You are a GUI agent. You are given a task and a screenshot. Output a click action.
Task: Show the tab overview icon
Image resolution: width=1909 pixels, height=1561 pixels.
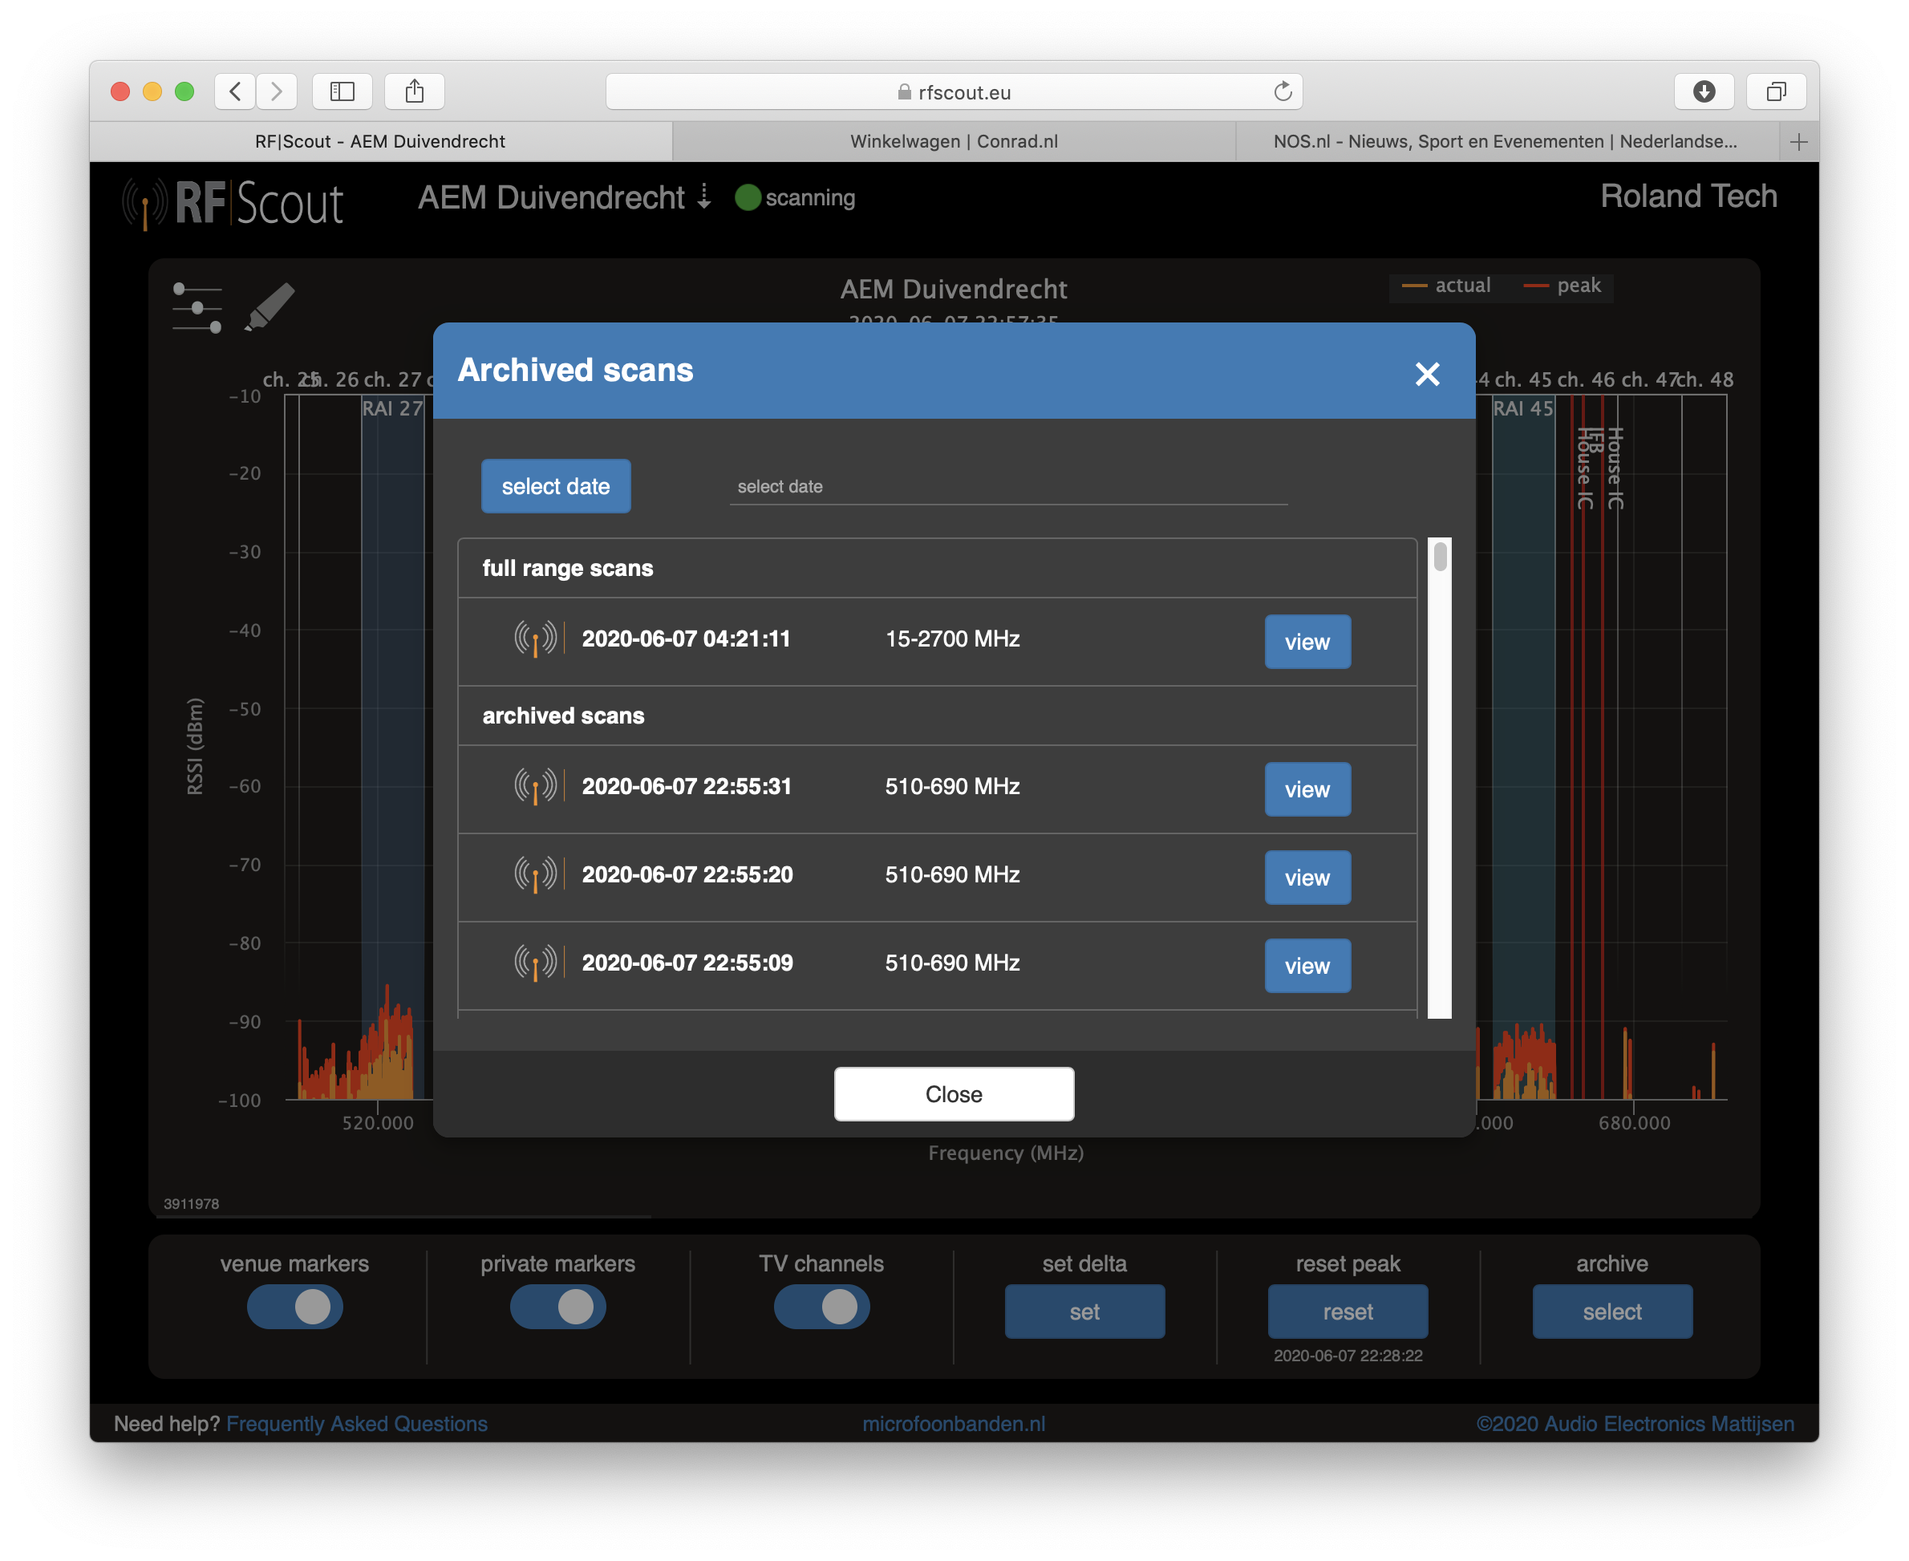point(1776,91)
